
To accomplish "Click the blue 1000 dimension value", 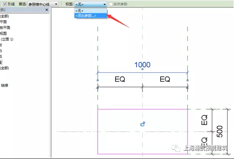I will 143,65.
